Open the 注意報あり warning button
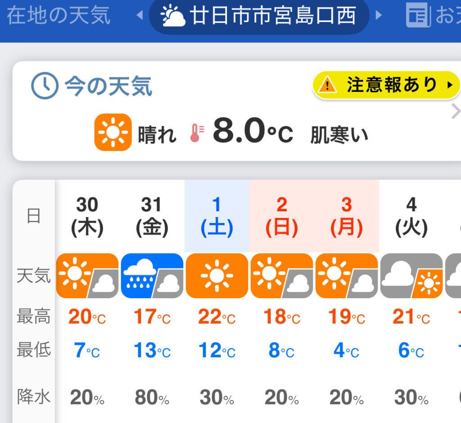Image resolution: width=461 pixels, height=423 pixels. 386,84
